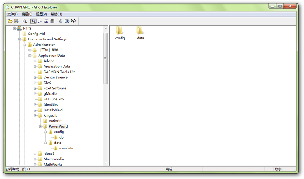This screenshot has height=179, width=304.
Task: Click the tree scrollbar up arrow
Action: tap(106, 28)
